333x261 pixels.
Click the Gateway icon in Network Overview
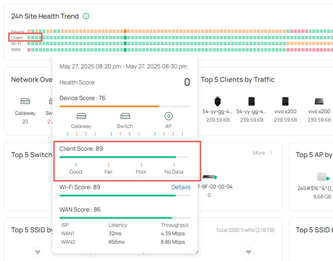(x=25, y=102)
